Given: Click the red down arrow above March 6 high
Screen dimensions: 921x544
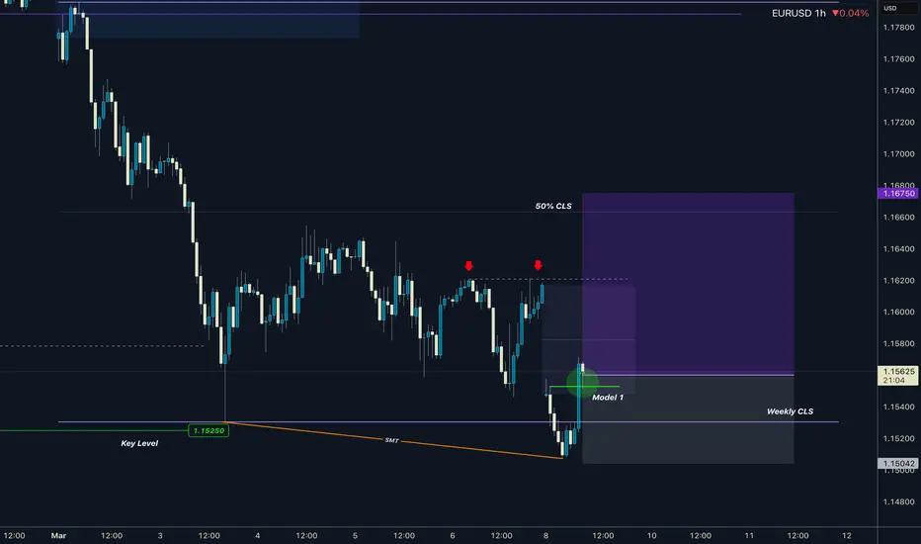Looking at the screenshot, I should click(468, 266).
